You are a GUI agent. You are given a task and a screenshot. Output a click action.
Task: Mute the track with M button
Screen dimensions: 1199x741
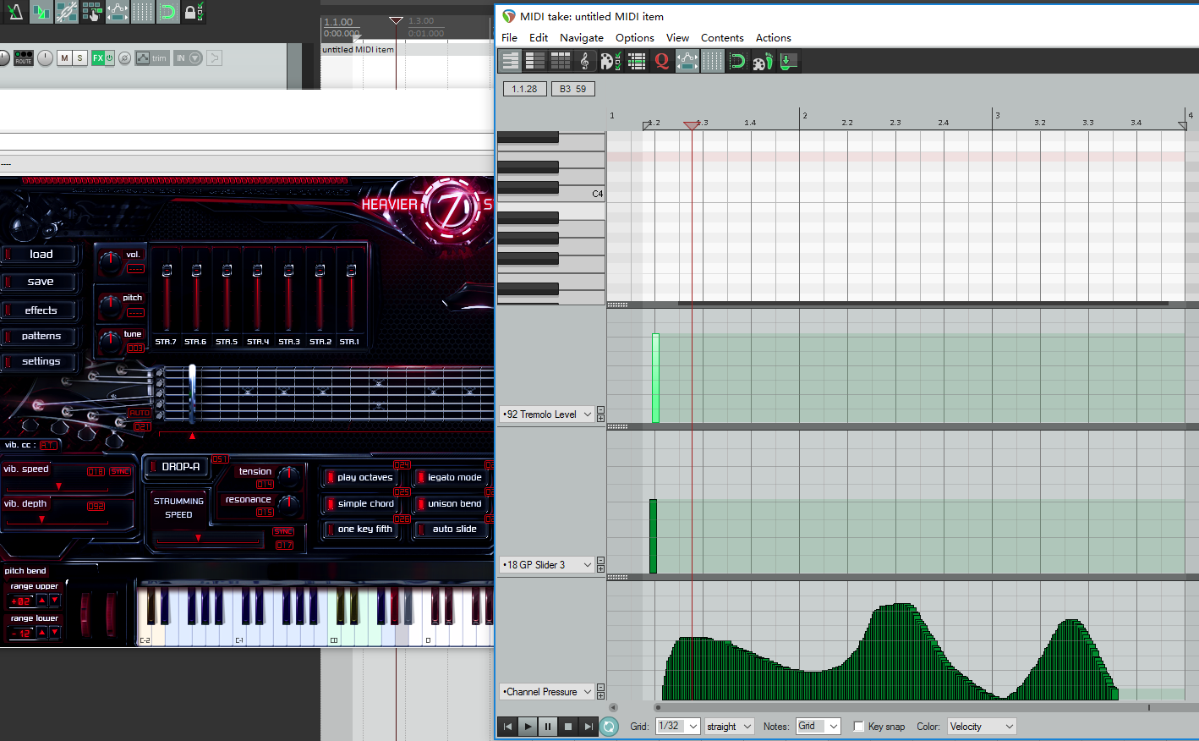pos(64,58)
